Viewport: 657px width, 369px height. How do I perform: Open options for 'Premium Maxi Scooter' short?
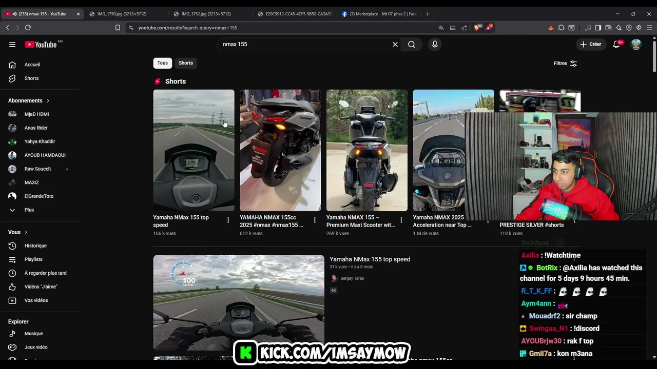coord(402,220)
